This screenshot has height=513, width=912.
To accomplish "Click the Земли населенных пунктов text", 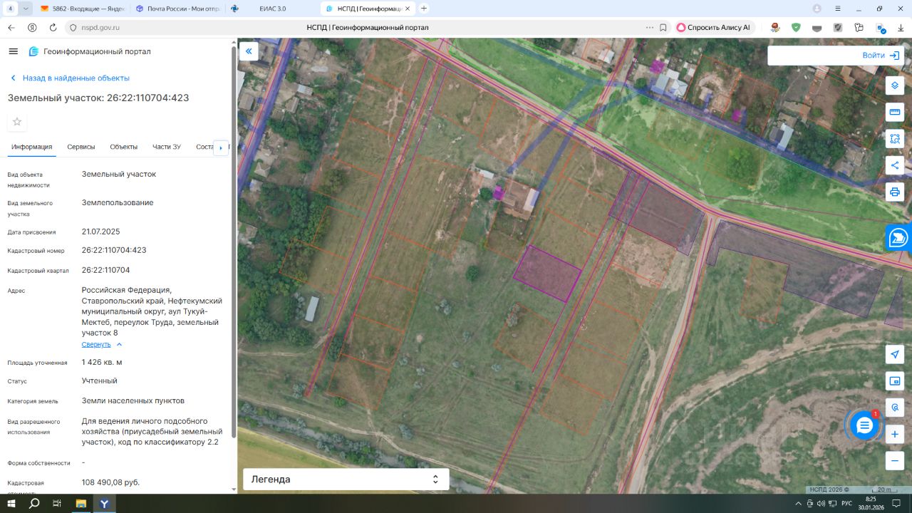I will [133, 400].
